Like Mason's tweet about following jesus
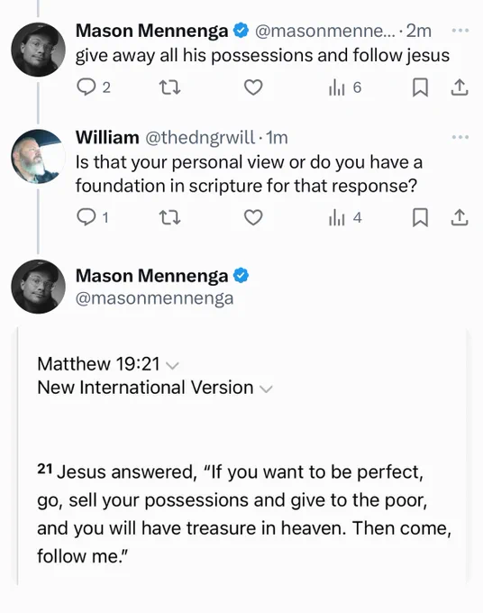 [x=253, y=87]
